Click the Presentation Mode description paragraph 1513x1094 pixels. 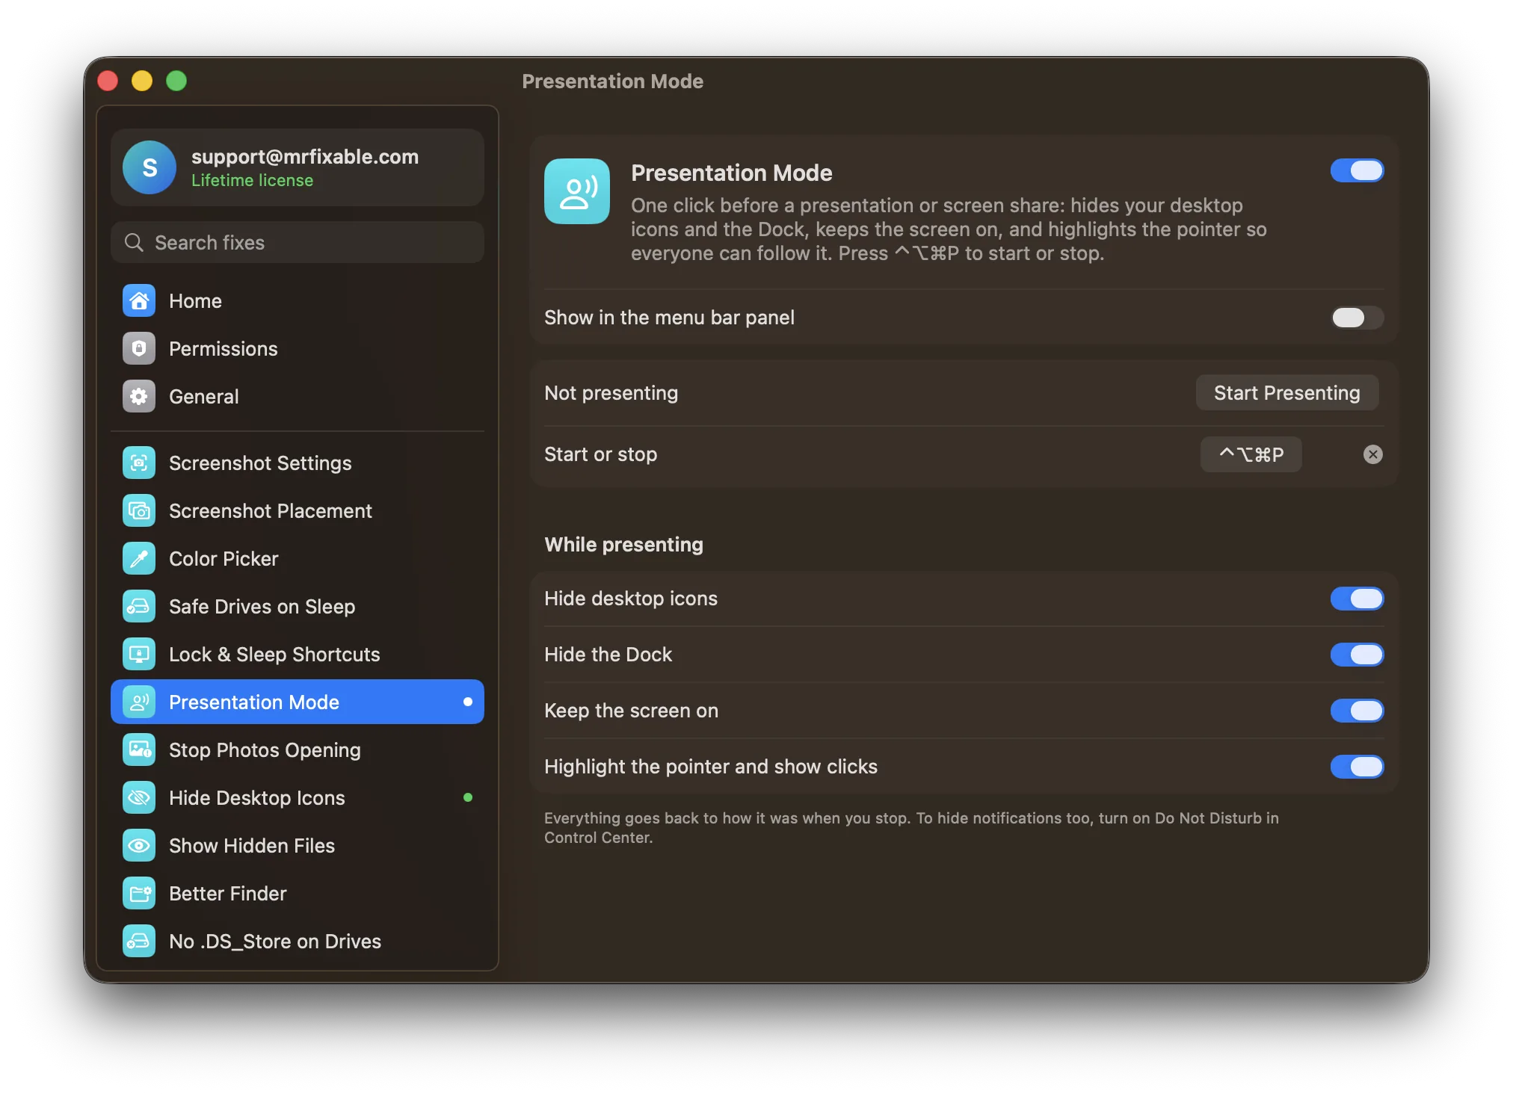tap(949, 229)
